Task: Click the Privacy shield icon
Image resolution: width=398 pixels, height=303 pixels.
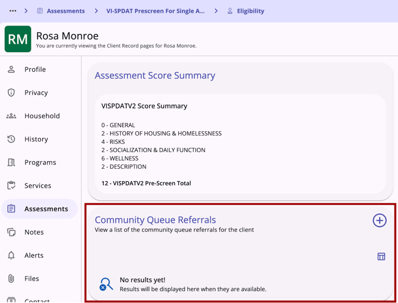Action: [x=11, y=93]
